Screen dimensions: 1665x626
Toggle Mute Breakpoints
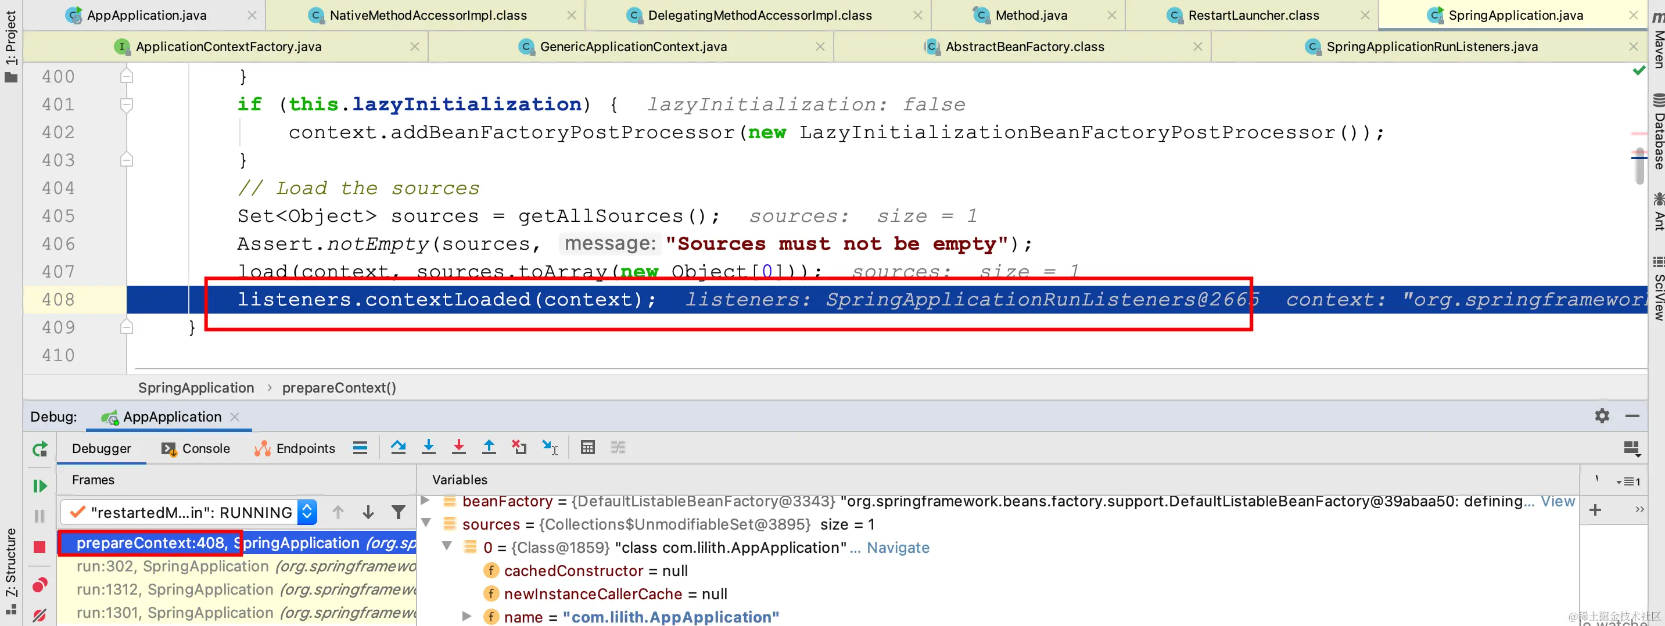pos(40,615)
